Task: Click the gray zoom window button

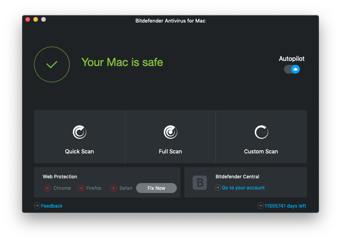Action: pyautogui.click(x=44, y=19)
